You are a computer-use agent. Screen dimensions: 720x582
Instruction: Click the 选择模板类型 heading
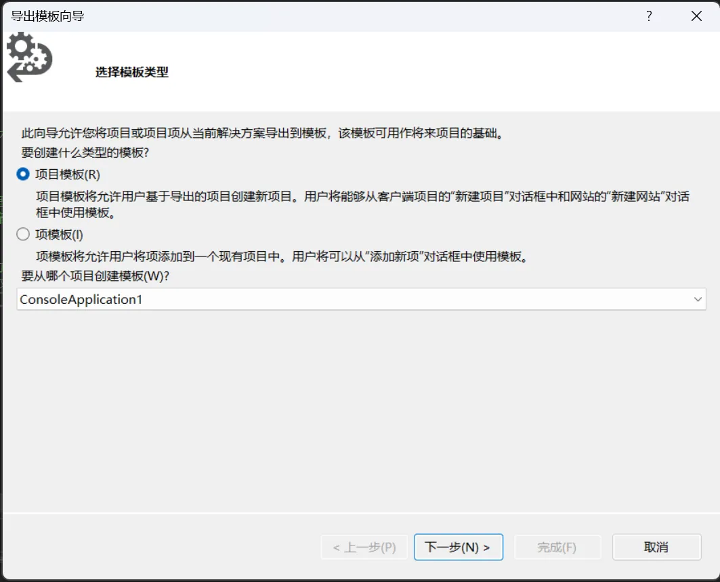[x=132, y=72]
